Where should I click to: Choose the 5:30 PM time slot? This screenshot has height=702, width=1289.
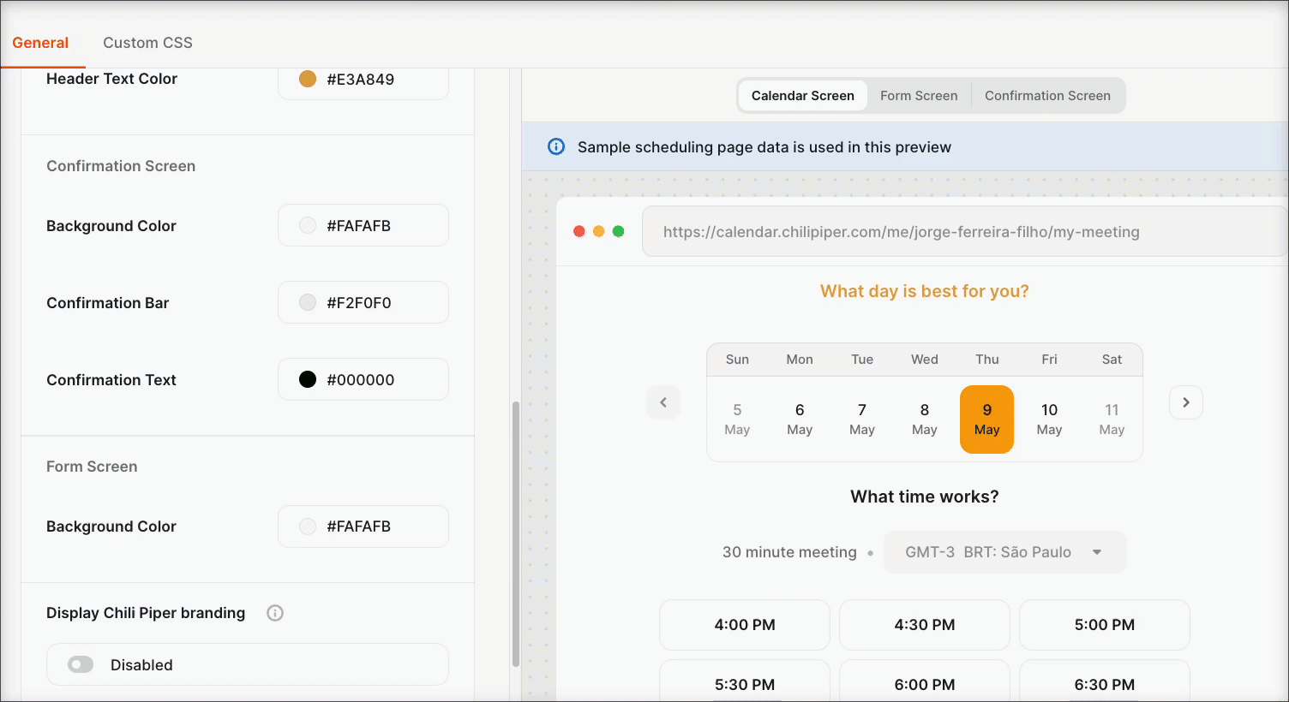click(745, 682)
